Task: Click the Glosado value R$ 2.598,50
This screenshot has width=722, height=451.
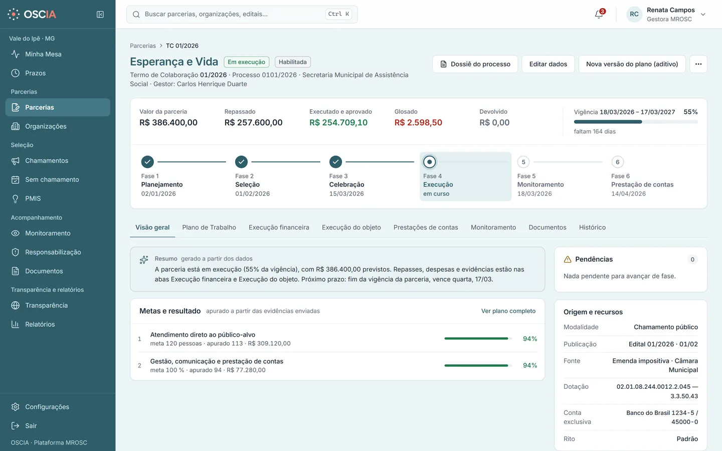Action: click(418, 123)
